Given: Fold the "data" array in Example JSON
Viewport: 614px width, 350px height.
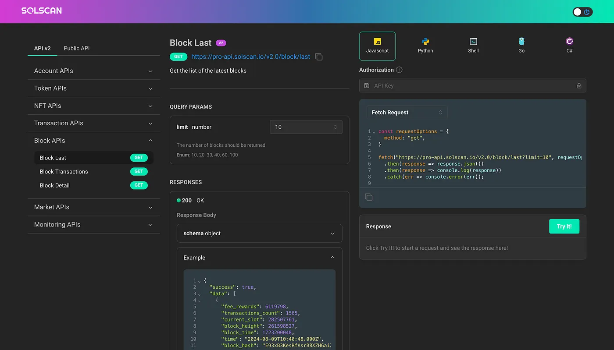Looking at the screenshot, I should pos(199,294).
